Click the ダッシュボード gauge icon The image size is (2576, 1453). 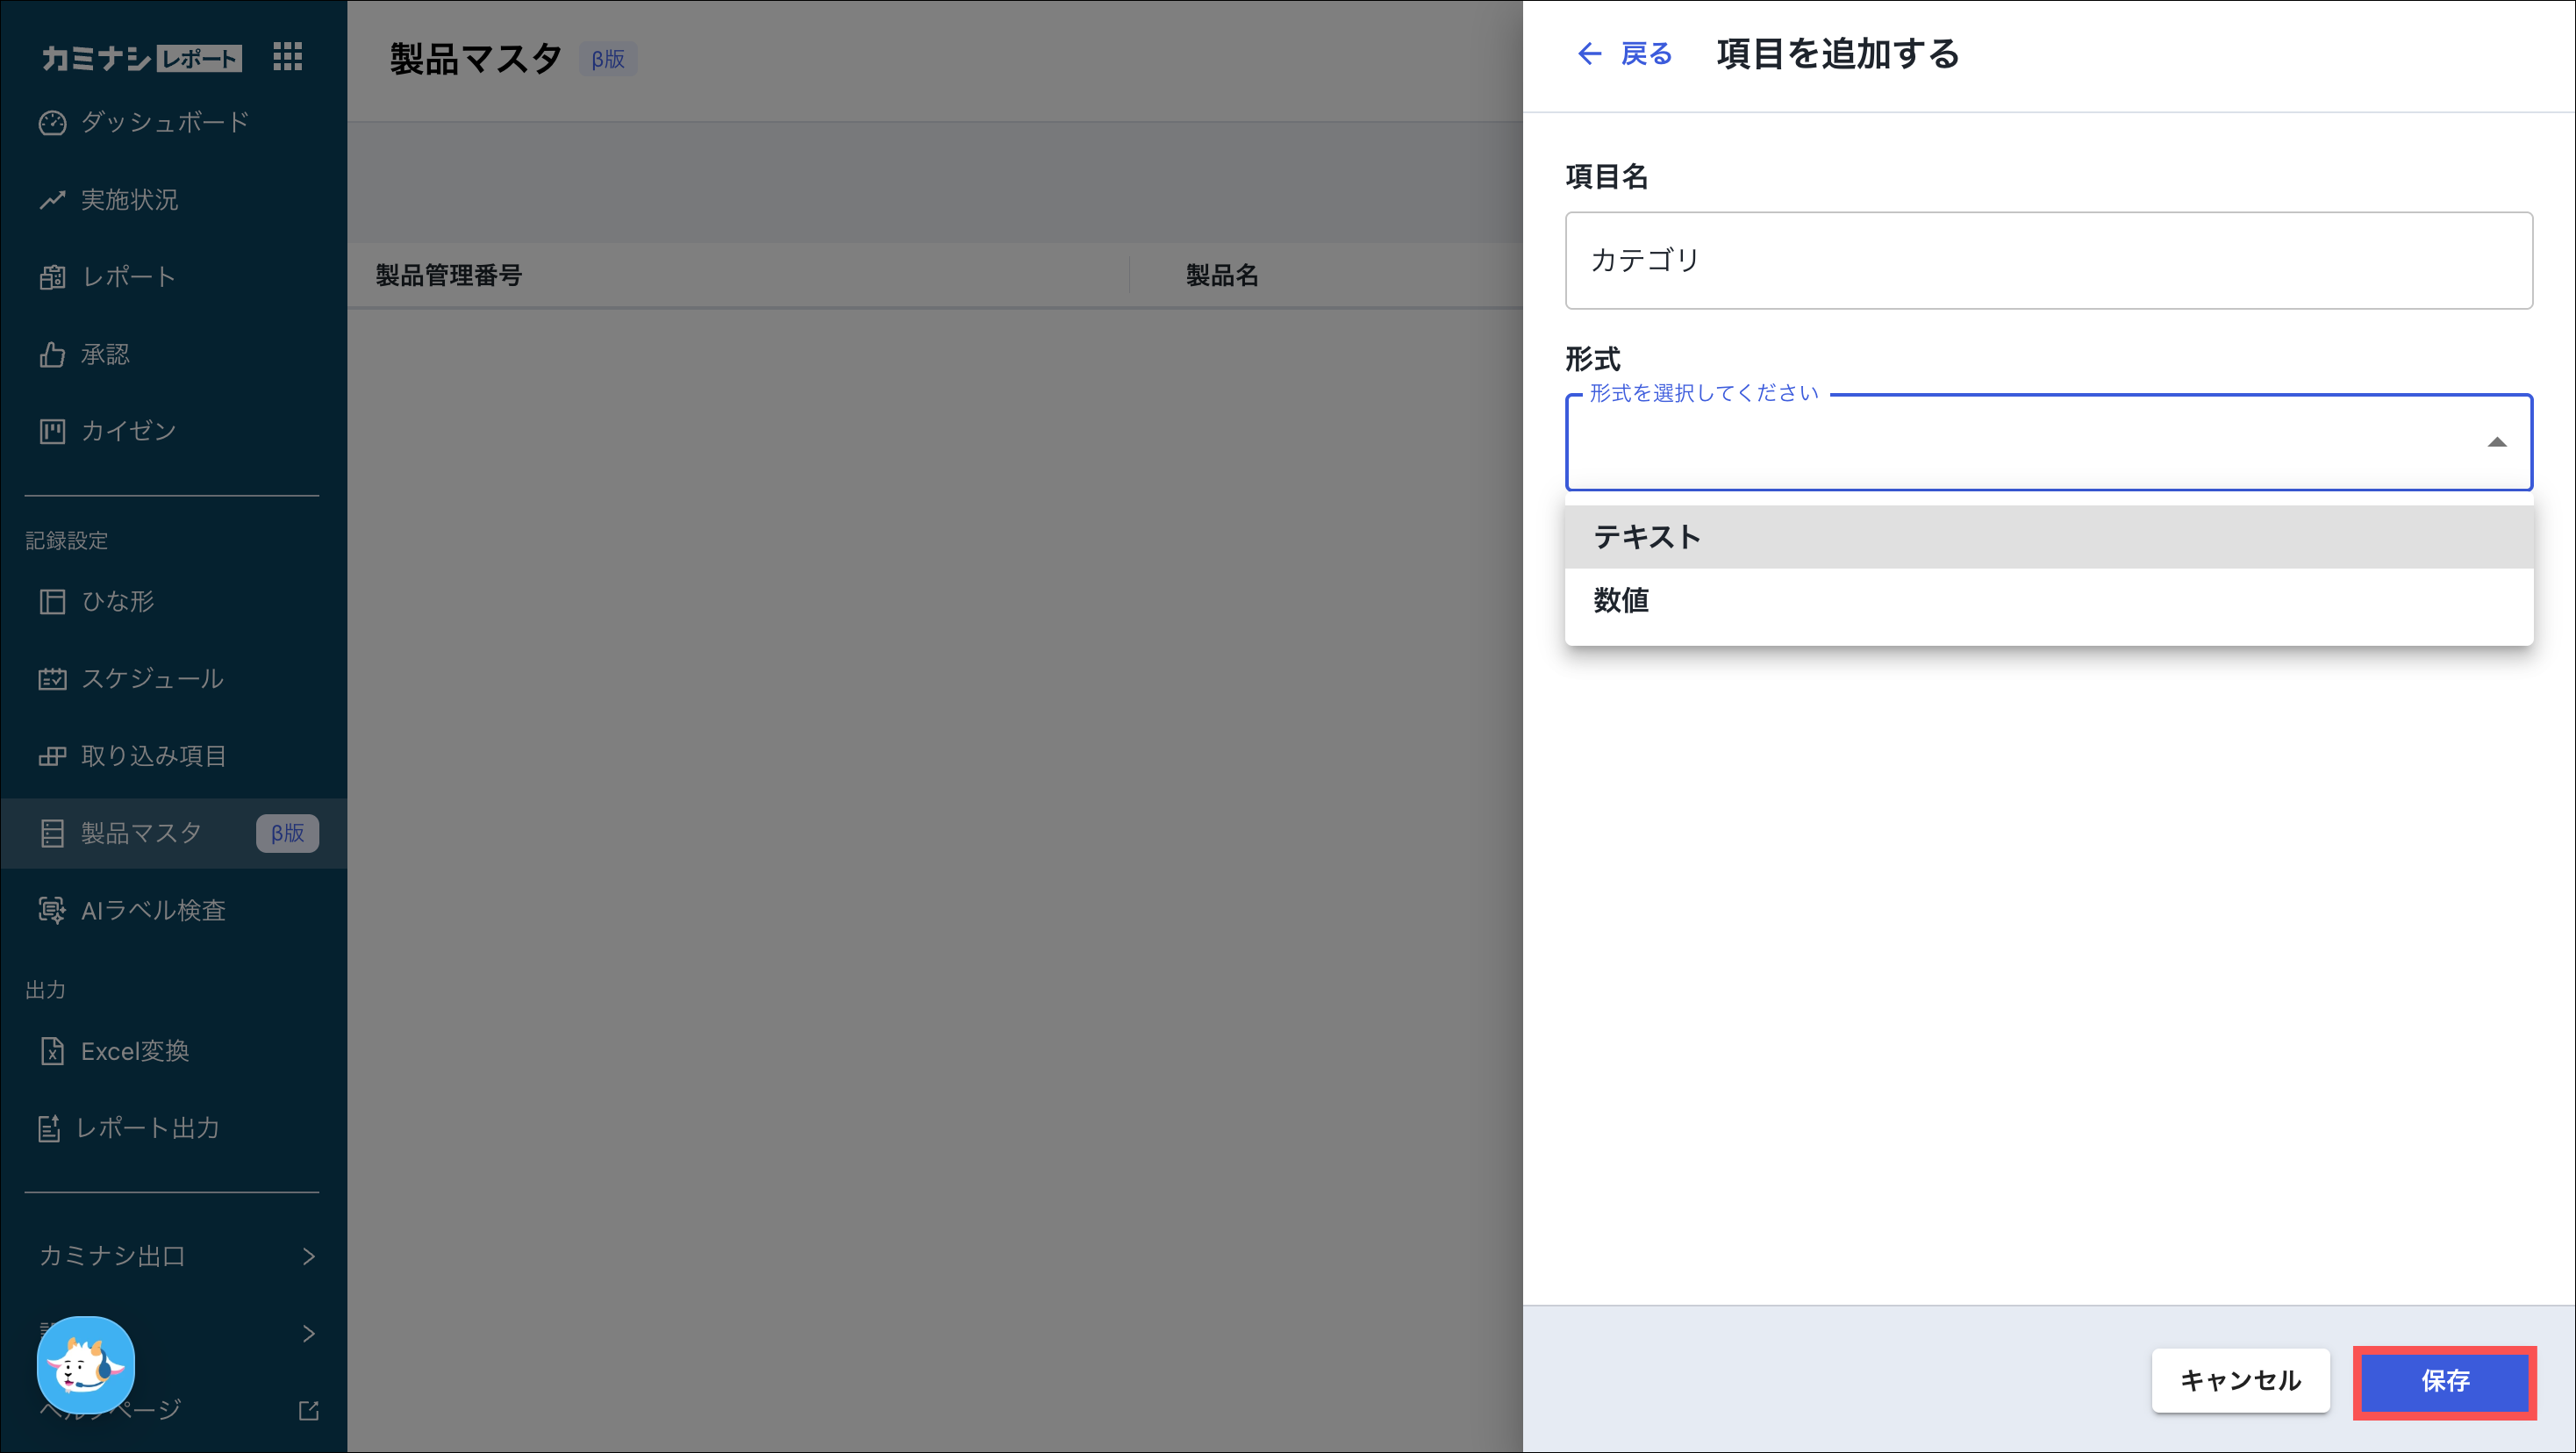(52, 123)
